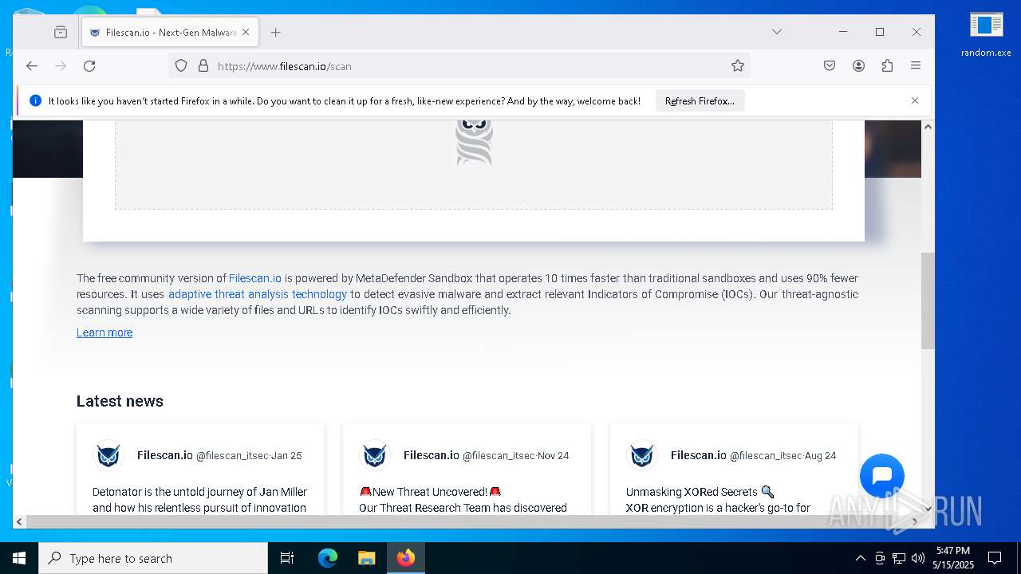Image resolution: width=1021 pixels, height=574 pixels.
Task: Select the Filescan.io browser tab
Action: pos(170,33)
